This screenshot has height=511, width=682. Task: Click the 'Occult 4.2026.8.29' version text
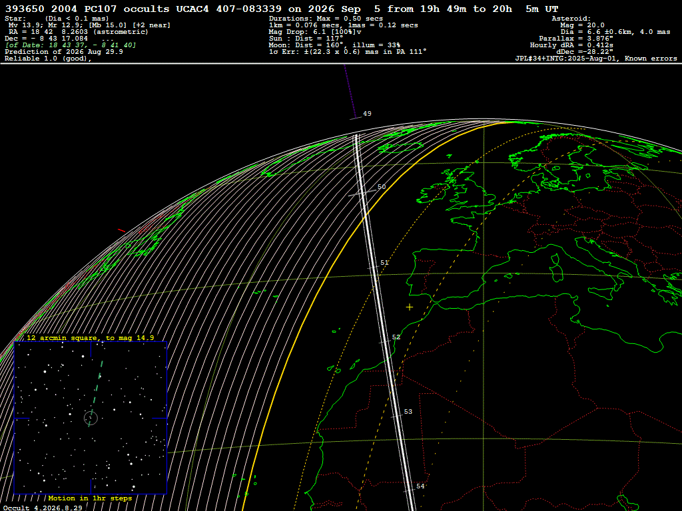click(43, 508)
